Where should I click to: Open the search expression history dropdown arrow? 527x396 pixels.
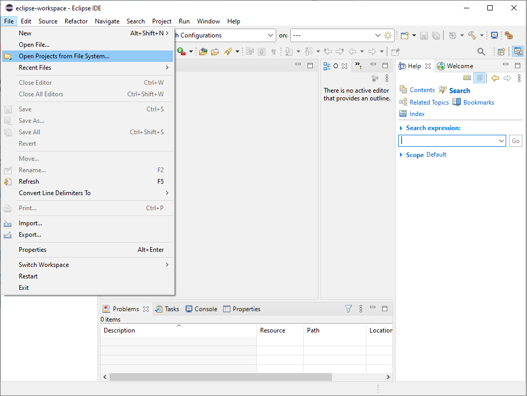[501, 141]
